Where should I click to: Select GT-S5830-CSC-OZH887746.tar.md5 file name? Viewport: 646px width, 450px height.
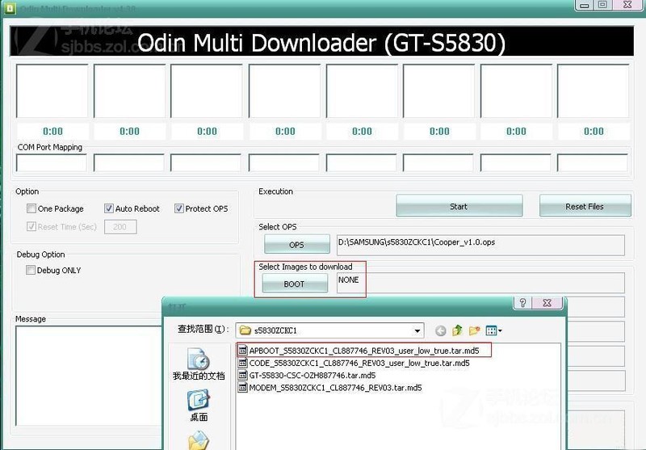click(x=312, y=376)
